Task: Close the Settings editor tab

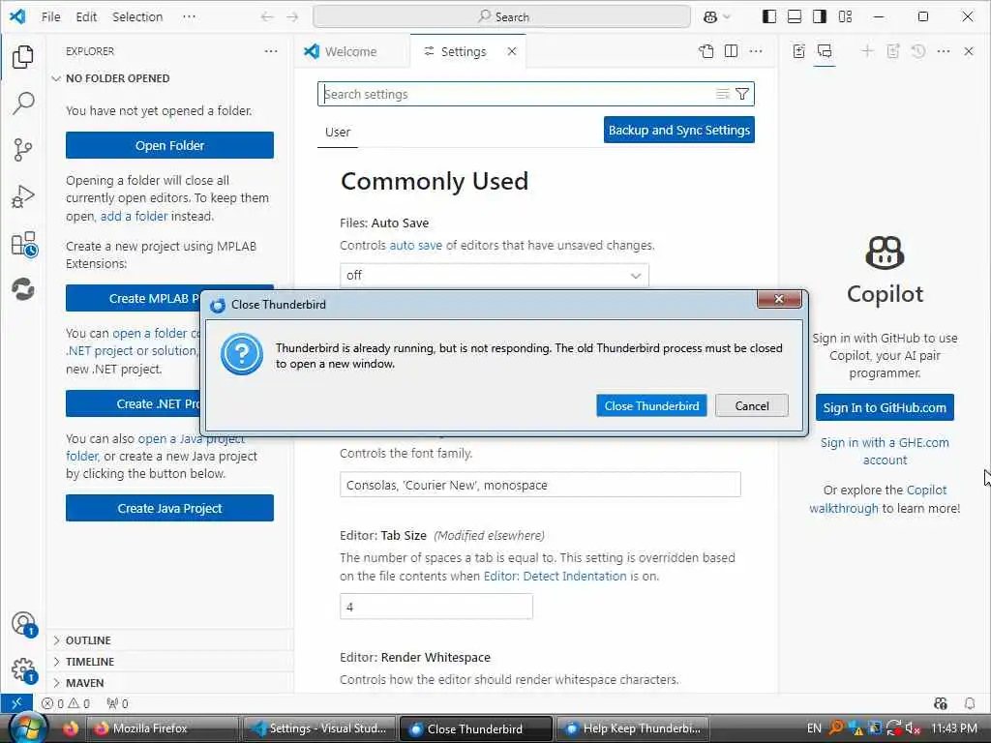Action: point(512,51)
